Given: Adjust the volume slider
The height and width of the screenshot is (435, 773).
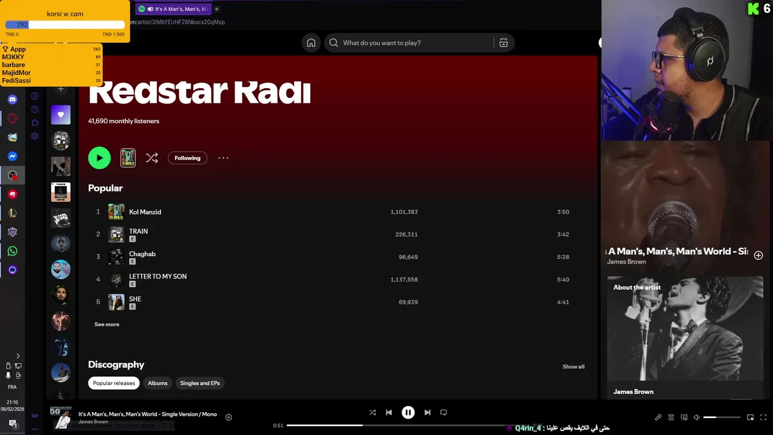Looking at the screenshot, I should (x=722, y=417).
